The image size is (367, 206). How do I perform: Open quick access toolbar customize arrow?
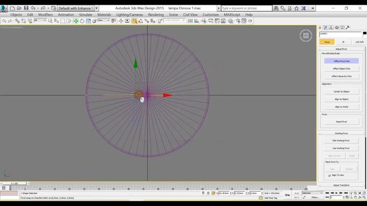(96, 8)
